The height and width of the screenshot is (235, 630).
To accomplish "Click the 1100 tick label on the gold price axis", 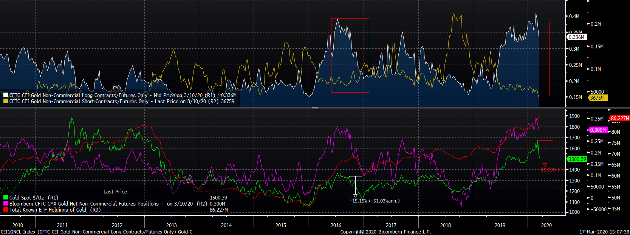I will coord(574,202).
